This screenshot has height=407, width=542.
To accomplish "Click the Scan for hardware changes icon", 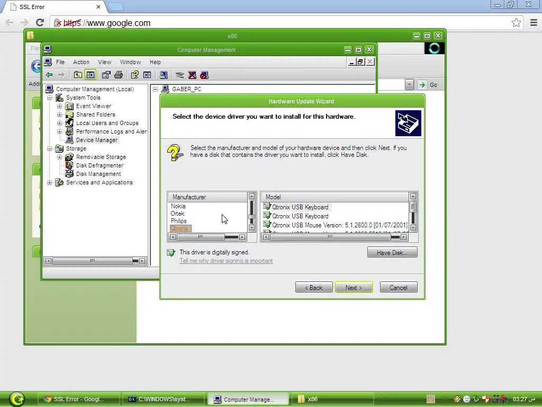I will 164,75.
